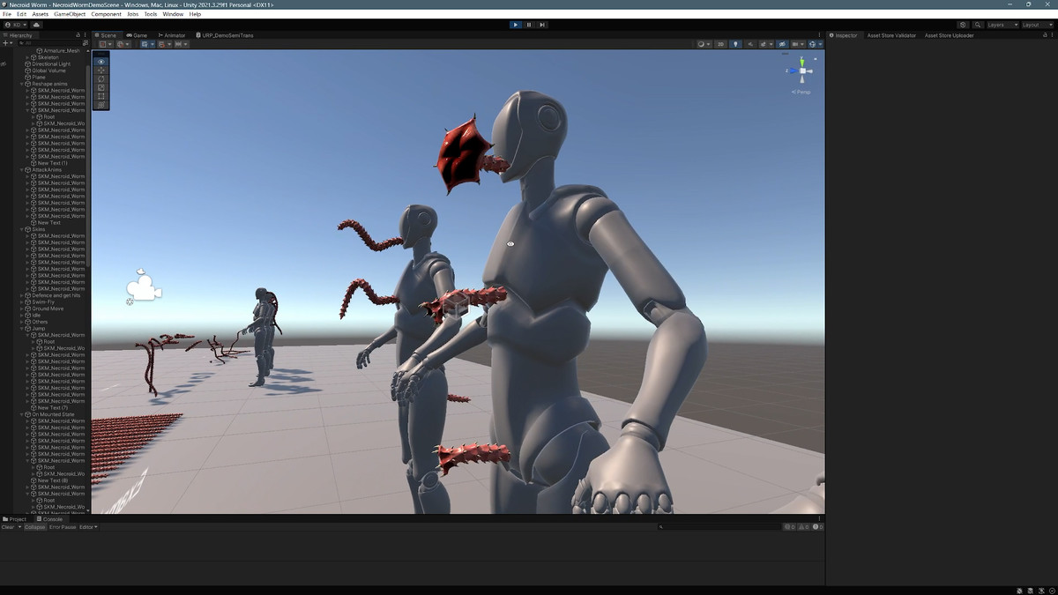1058x595 pixels.
Task: Open the GameObject menu
Action: tap(70, 14)
